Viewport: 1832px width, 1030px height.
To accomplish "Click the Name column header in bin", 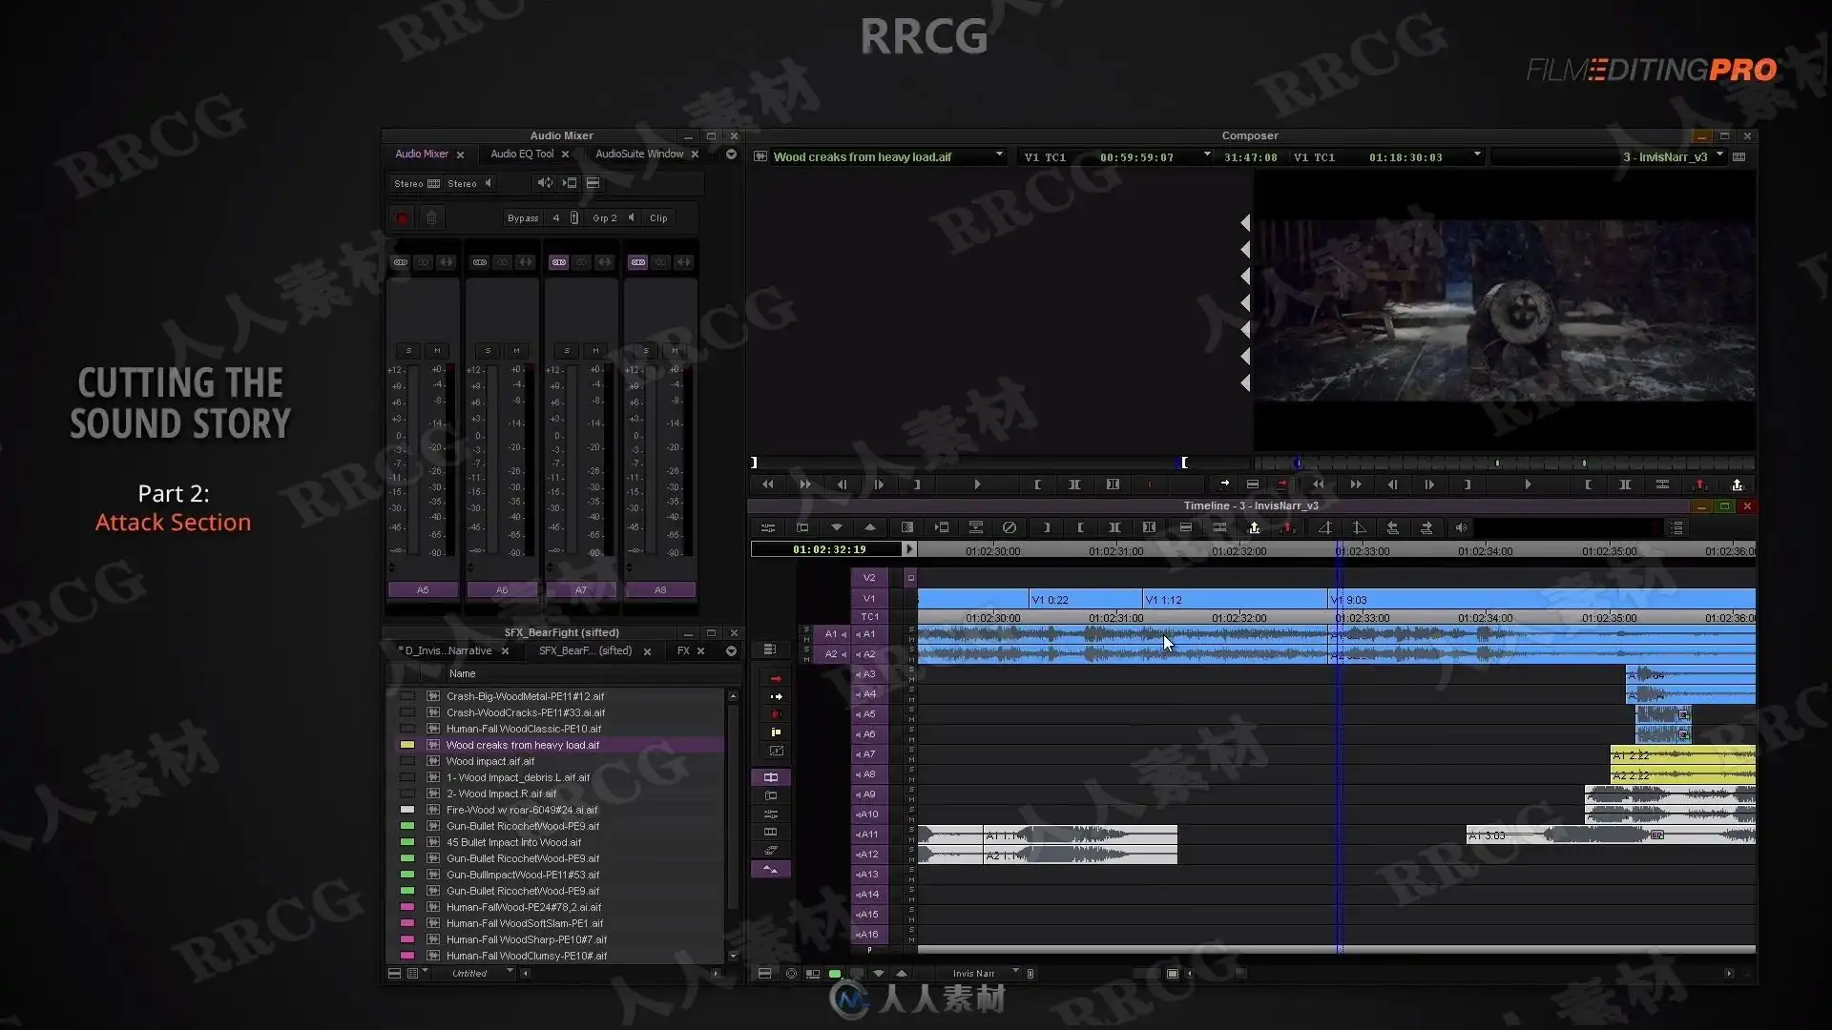I will [x=462, y=674].
